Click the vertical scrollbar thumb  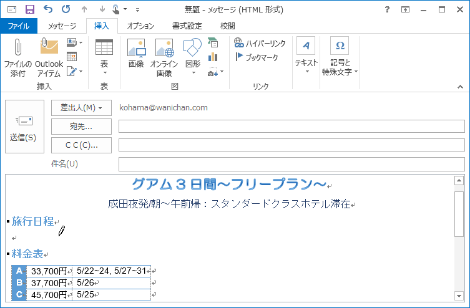pyautogui.click(x=459, y=214)
